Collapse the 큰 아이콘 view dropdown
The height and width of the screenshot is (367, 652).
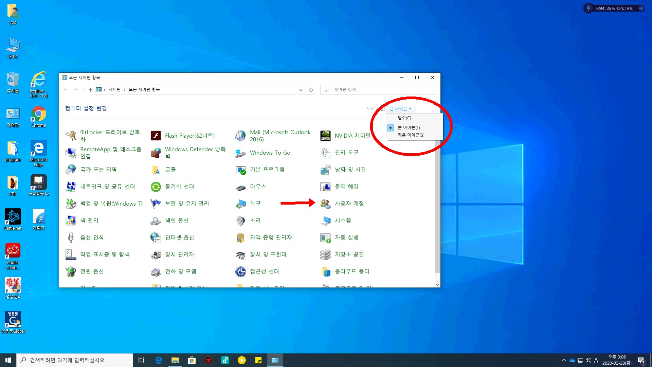[x=401, y=109]
